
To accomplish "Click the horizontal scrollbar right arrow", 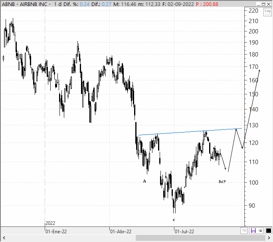I will [x=269, y=238].
